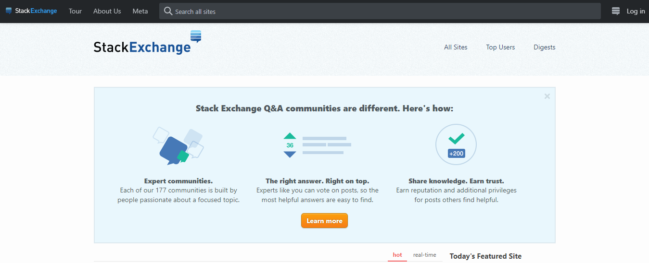Click 'Share knowledge. Earn trust.' heading

coord(456,181)
